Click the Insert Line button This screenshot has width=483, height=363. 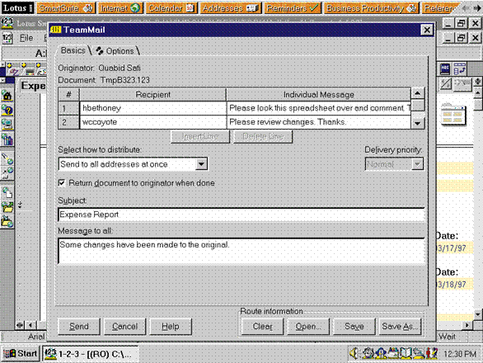(200, 136)
